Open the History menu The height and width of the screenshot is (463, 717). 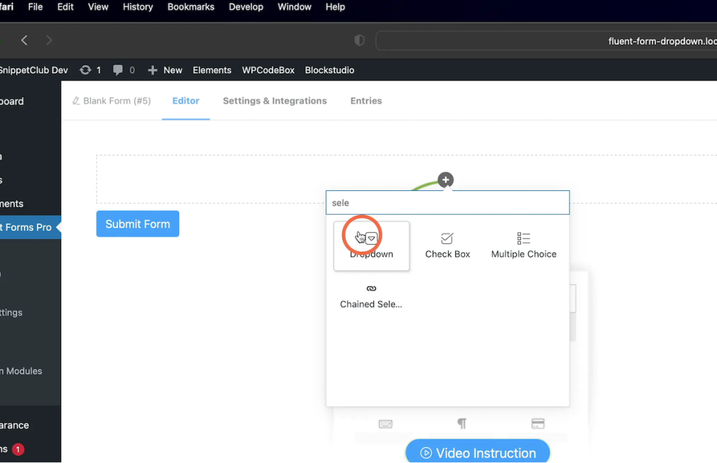(138, 7)
